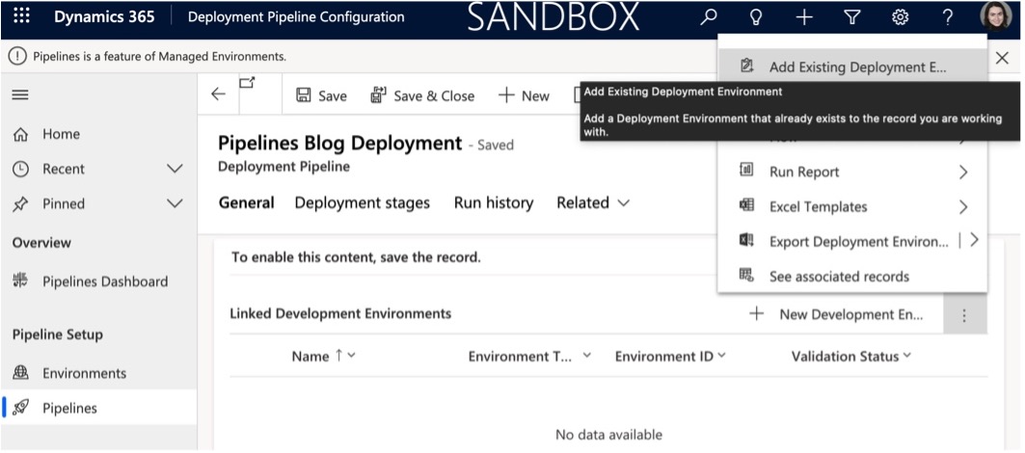Open the advanced filter funnel icon
The image size is (1025, 453).
coord(851,17)
